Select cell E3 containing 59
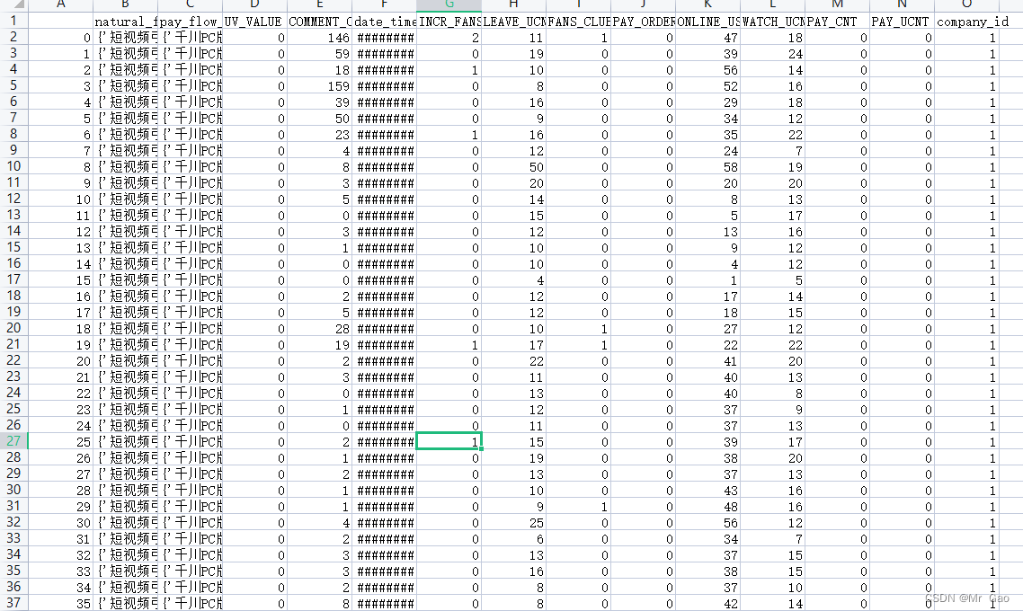 click(x=320, y=54)
